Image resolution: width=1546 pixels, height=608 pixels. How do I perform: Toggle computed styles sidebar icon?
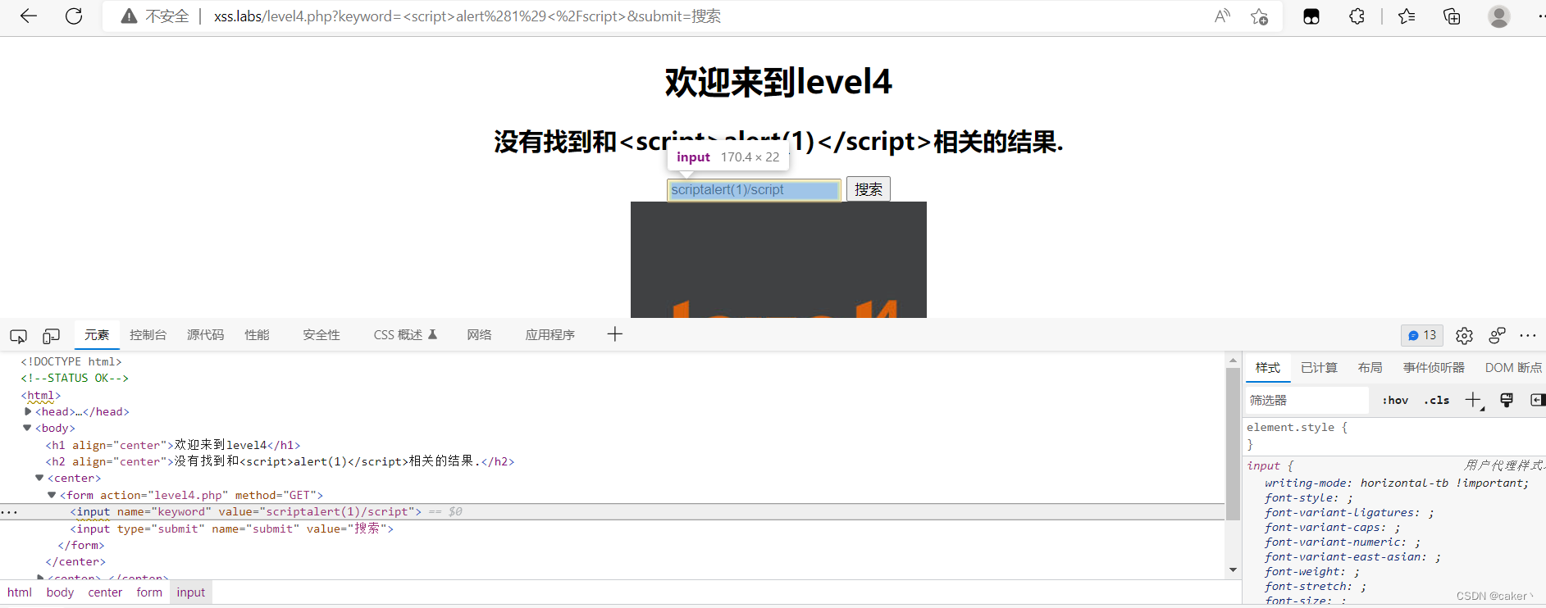click(x=1537, y=400)
